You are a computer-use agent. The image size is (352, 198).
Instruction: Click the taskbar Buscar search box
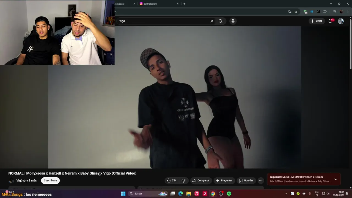point(148,194)
